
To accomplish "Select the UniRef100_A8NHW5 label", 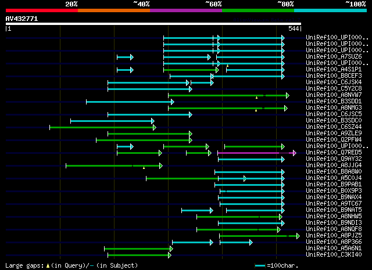I will tap(334, 217).
